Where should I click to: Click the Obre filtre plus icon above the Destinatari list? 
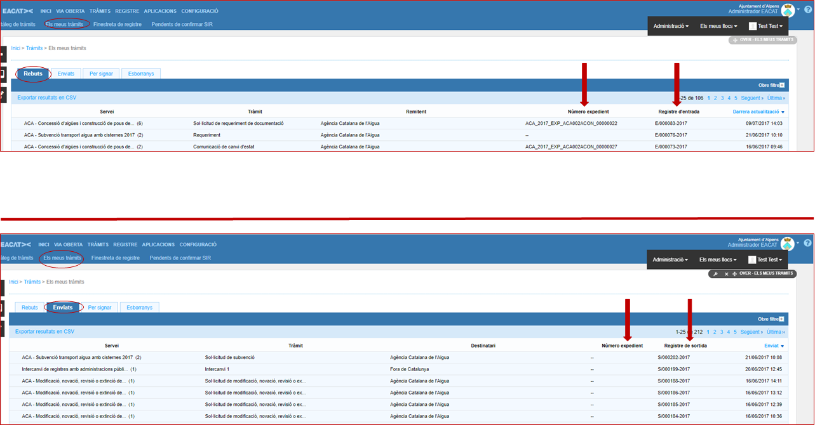782,319
